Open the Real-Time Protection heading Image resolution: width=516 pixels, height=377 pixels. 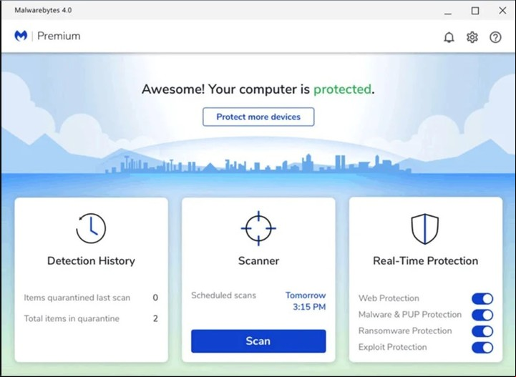tap(426, 261)
